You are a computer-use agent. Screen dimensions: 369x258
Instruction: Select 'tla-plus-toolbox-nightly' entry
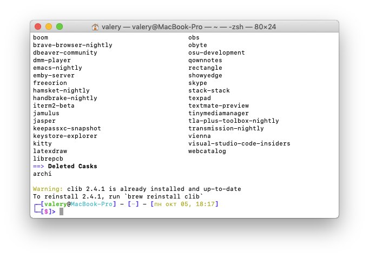coord(234,121)
